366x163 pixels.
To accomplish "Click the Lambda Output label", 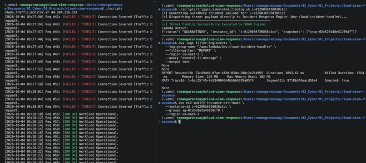I will pyautogui.click(x=175, y=28).
